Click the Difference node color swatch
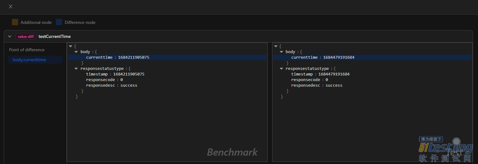 [59, 22]
